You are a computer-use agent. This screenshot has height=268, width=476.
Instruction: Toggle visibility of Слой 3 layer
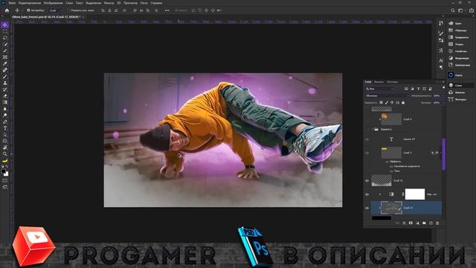click(367, 153)
